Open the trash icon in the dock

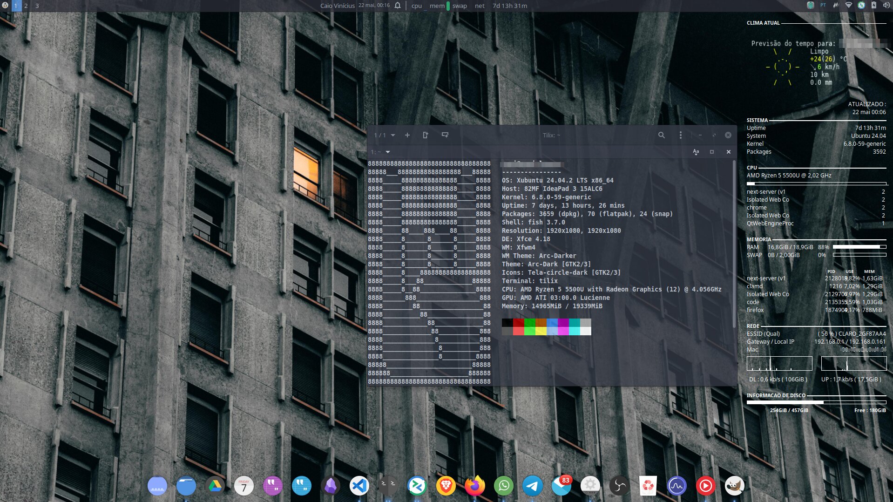648,486
